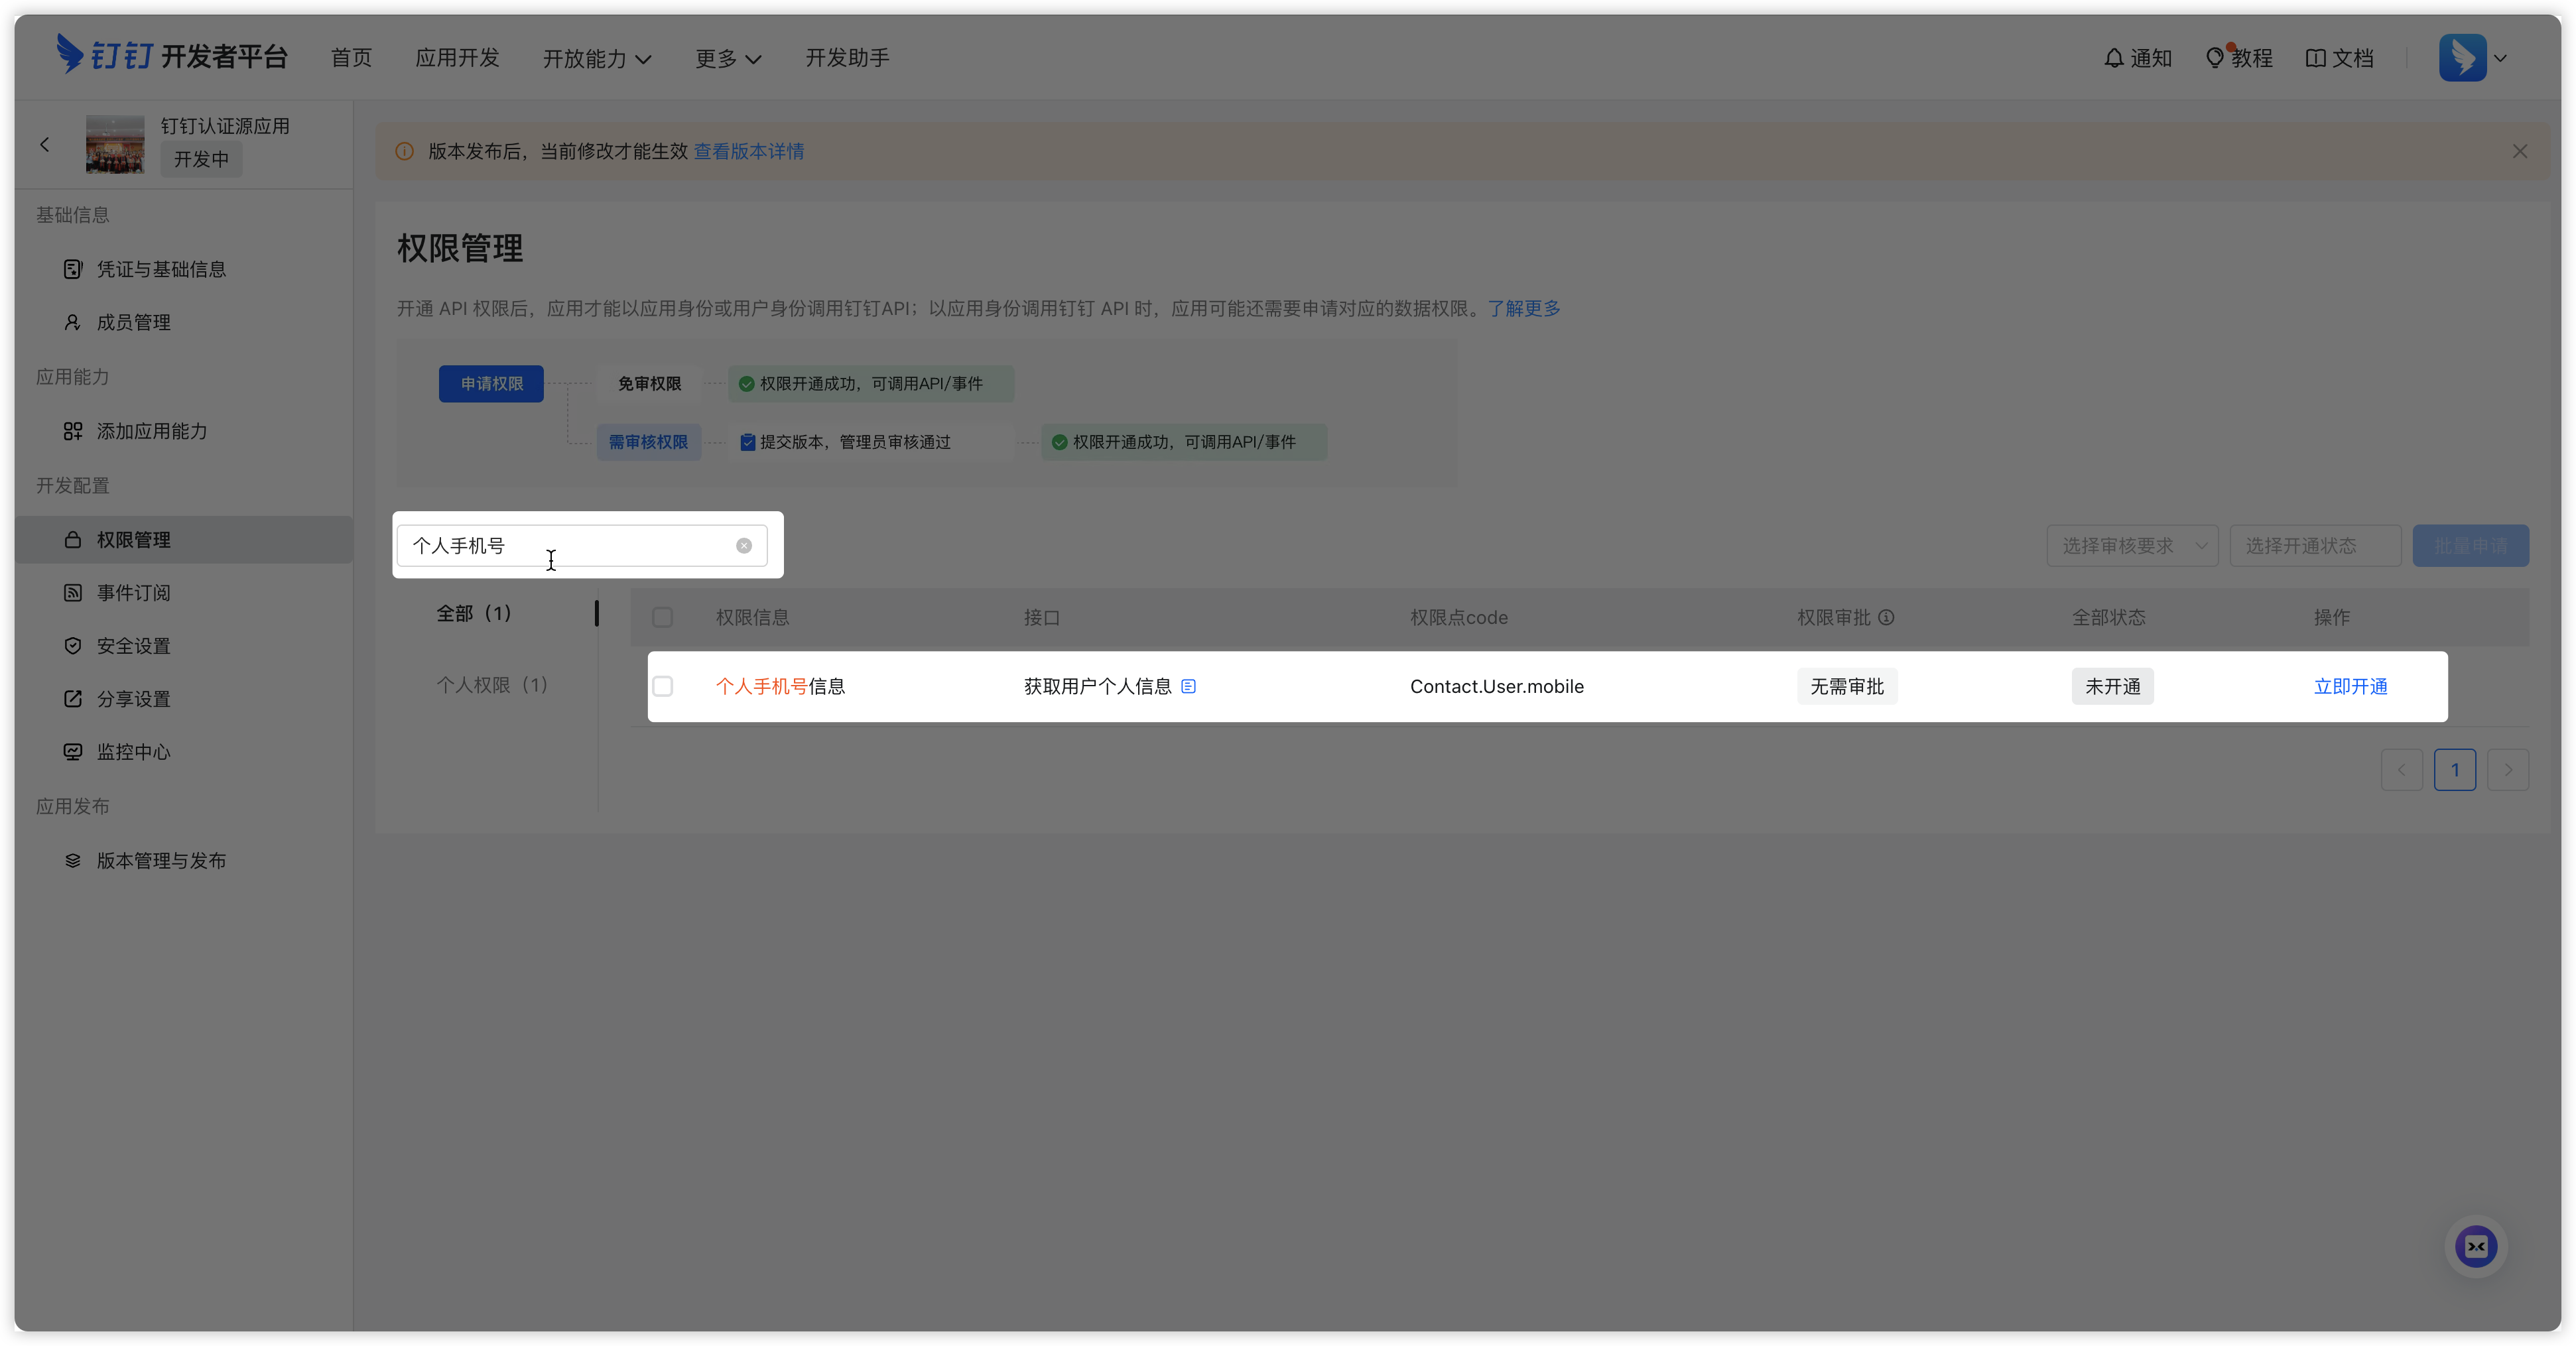Open the 开放能力 dropdown menu

[x=597, y=59]
